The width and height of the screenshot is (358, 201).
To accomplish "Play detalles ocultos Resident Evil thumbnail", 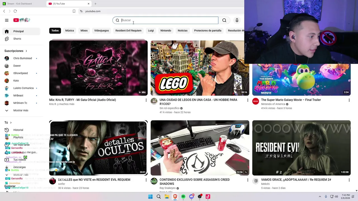I will [98, 148].
